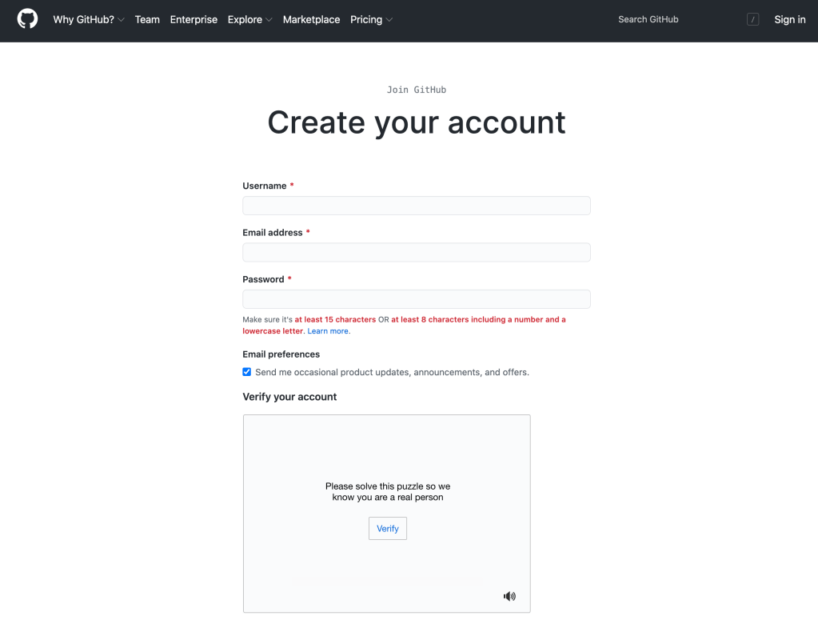This screenshot has width=818, height=620.
Task: Open the Explore dropdown menu
Action: click(x=249, y=20)
